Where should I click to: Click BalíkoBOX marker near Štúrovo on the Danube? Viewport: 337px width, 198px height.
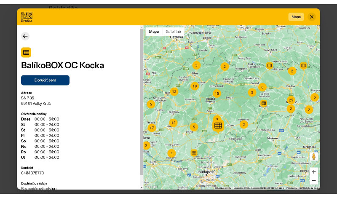click(194, 153)
